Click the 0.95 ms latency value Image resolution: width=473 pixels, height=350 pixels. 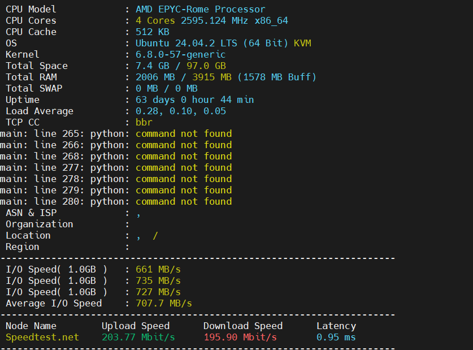tap(336, 338)
